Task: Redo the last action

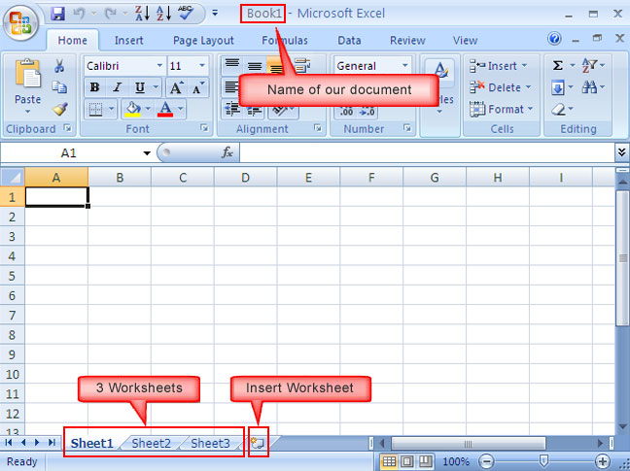Action: (x=111, y=14)
